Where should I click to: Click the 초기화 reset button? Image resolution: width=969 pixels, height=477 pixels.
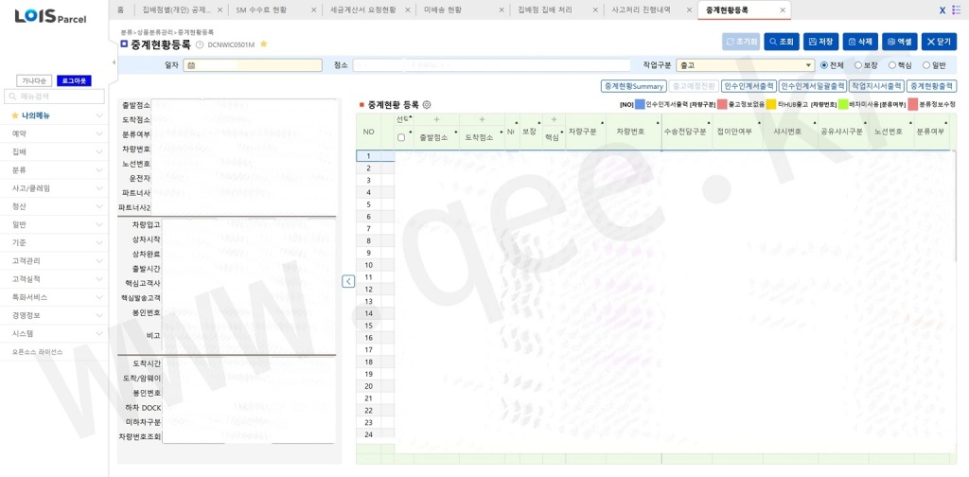click(x=741, y=42)
